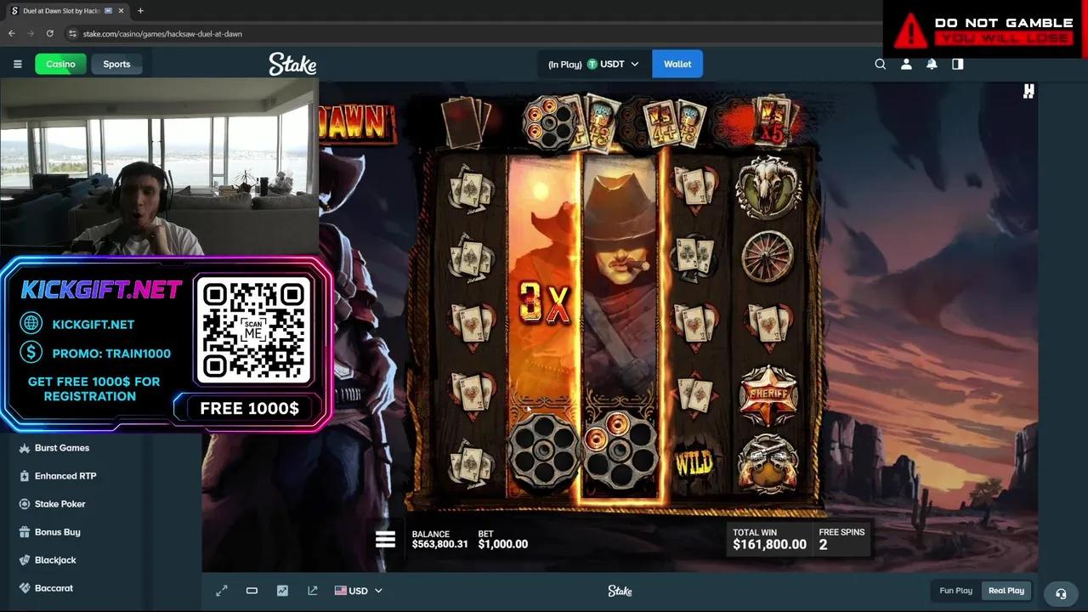
Task: Click the Hacksaw logo in game corner
Action: [x=1028, y=91]
